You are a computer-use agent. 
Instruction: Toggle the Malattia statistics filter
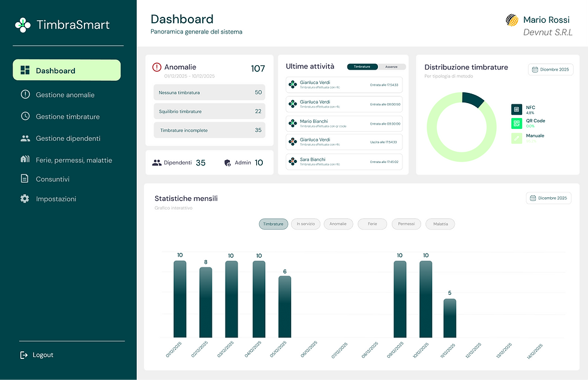(440, 224)
